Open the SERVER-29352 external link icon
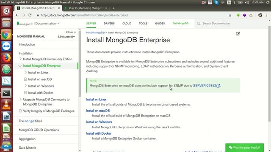271x152 pixels. [x=218, y=86]
